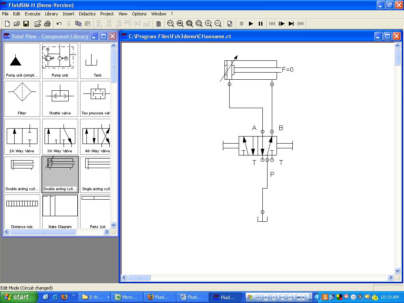Click the tank symbol in the circuit
The height and width of the screenshot is (303, 404).
point(262,219)
